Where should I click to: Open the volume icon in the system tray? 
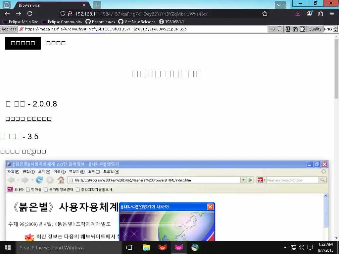[x=301, y=247]
